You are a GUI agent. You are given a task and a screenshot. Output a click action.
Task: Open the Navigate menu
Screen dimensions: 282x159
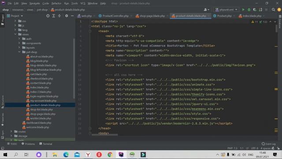click(34, 3)
